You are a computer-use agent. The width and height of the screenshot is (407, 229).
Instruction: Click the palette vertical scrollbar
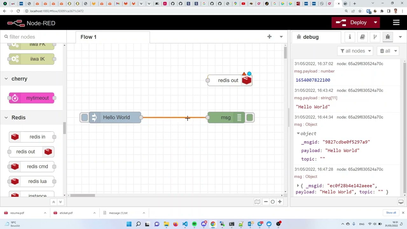tap(64, 128)
